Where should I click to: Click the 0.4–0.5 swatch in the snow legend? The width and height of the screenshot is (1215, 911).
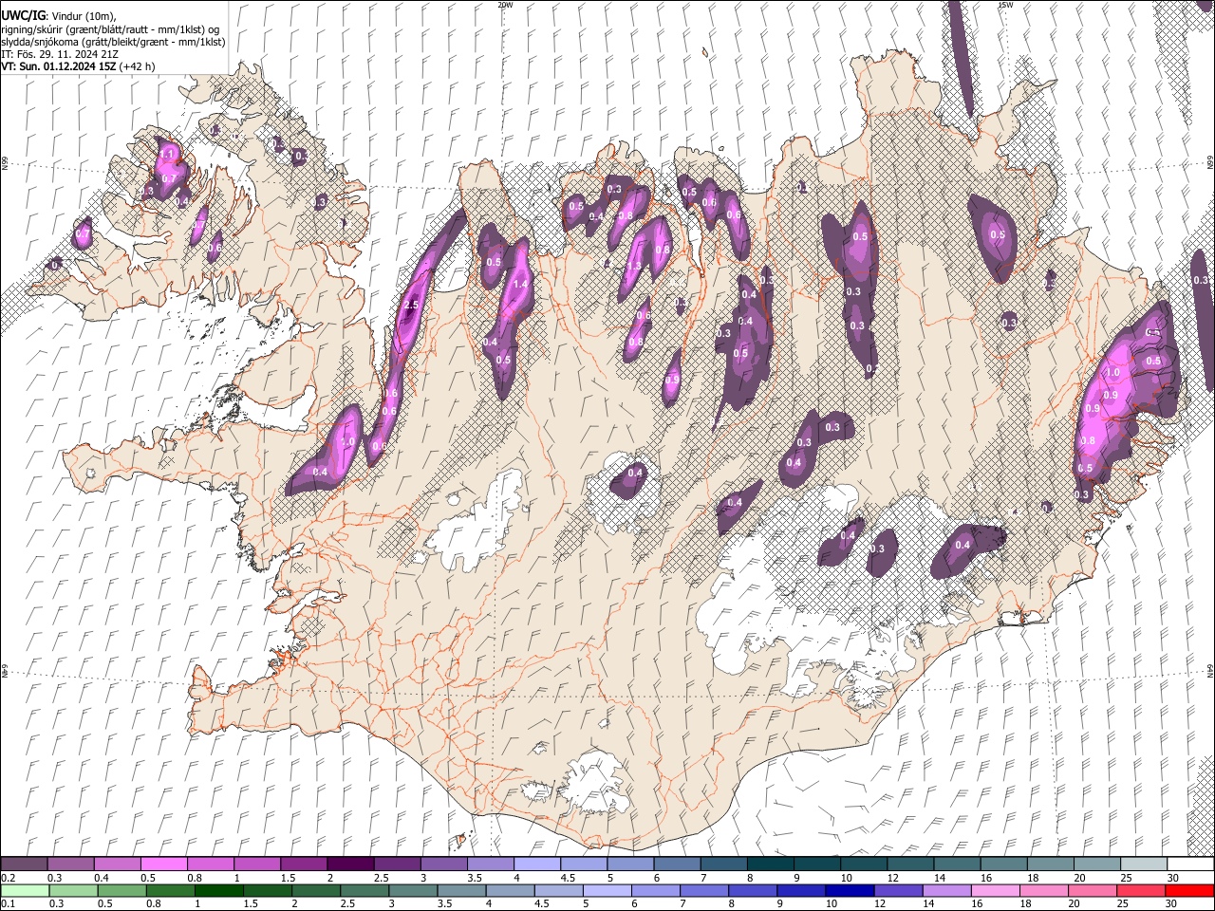click(x=117, y=865)
